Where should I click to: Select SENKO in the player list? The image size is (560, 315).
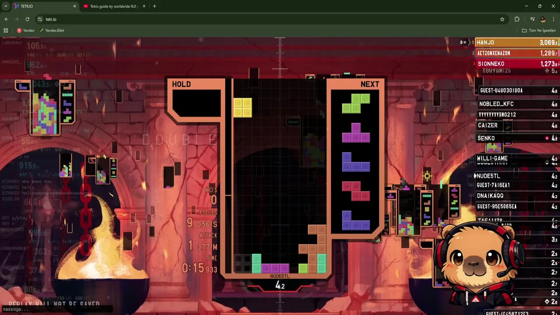point(518,138)
